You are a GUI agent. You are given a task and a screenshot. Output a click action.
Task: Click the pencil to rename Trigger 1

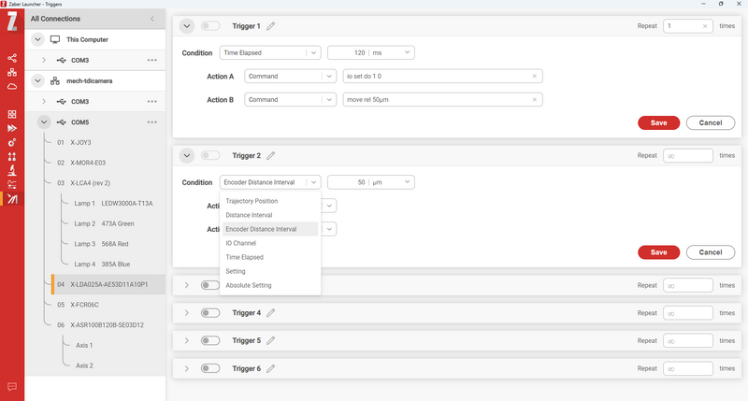coord(271,26)
